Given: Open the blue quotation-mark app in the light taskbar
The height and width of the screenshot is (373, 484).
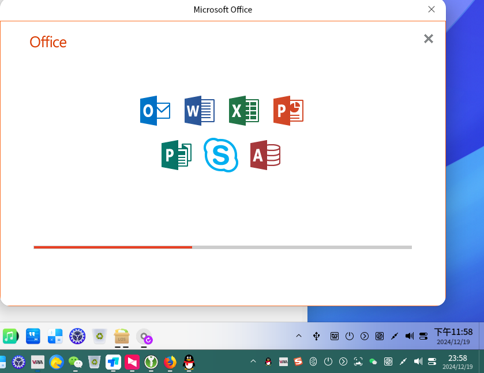Looking at the screenshot, I should click(33, 336).
